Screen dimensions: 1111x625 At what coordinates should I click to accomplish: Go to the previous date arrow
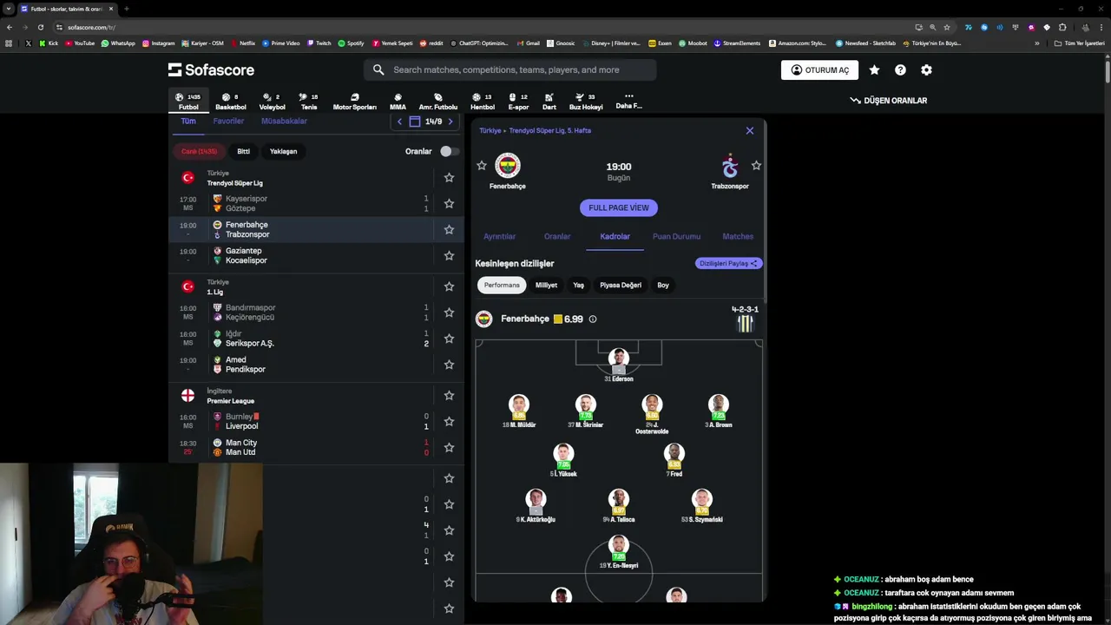pos(399,122)
